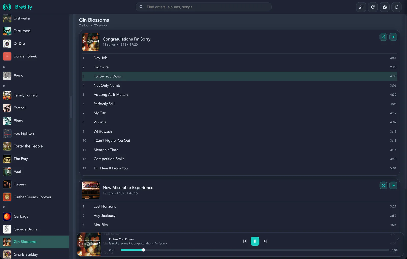Select Gnarls Barkley in the sidebar
Viewport: 407px width, 259px height.
coord(35,254)
